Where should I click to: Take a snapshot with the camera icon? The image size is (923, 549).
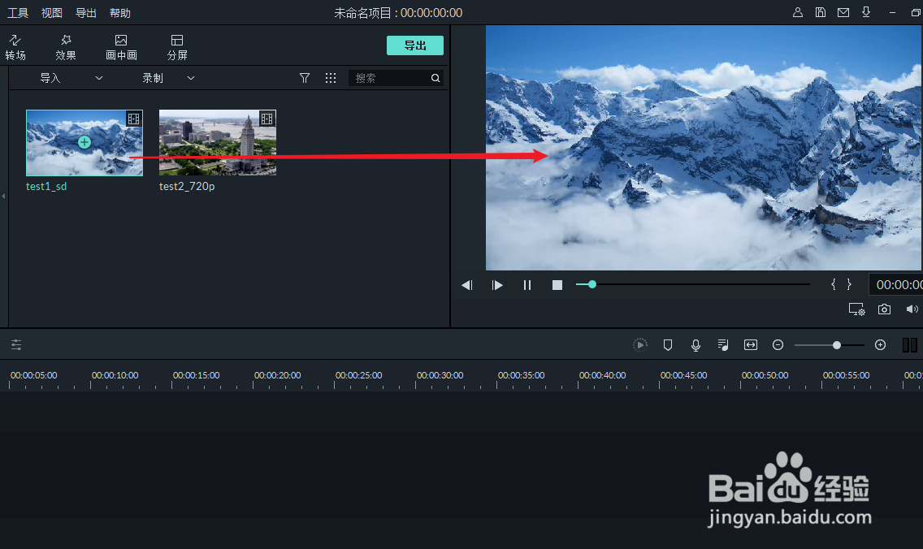click(x=884, y=309)
